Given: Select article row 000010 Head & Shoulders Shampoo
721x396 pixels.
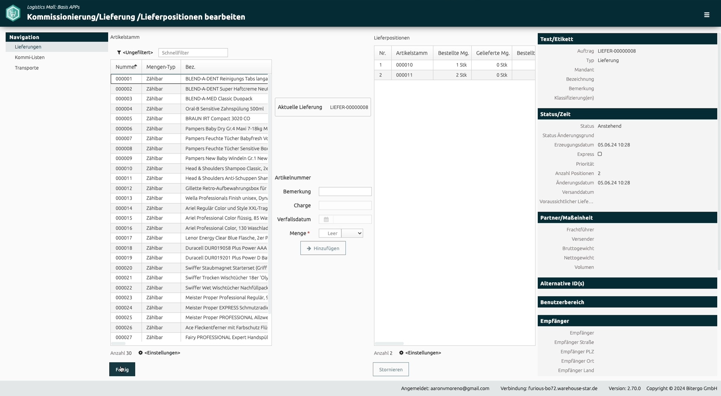Looking at the screenshot, I should click(x=190, y=169).
